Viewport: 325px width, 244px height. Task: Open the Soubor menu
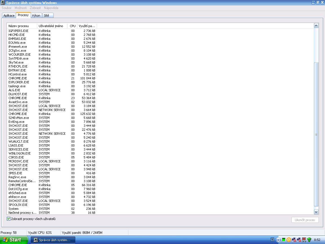pos(7,8)
